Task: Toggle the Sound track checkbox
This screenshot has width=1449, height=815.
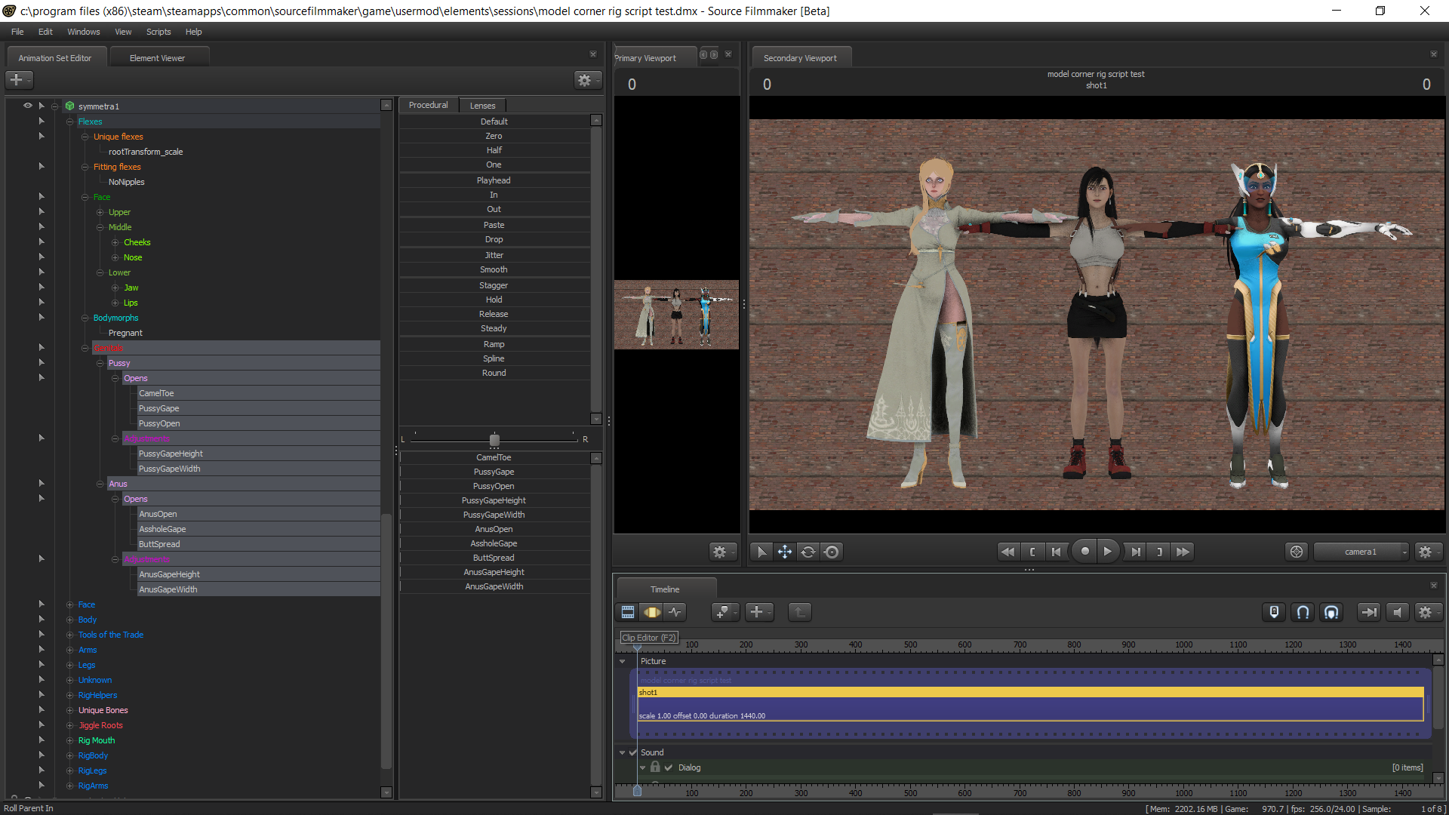Action: (x=633, y=752)
